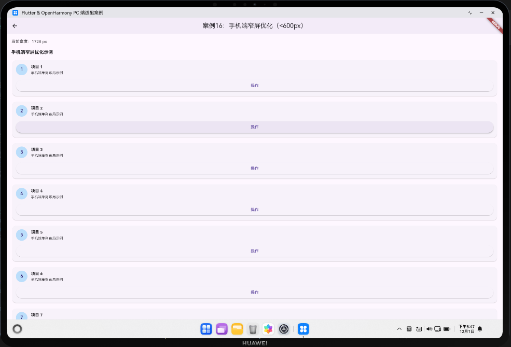Click the agenda icon in the system tray

pos(419,329)
